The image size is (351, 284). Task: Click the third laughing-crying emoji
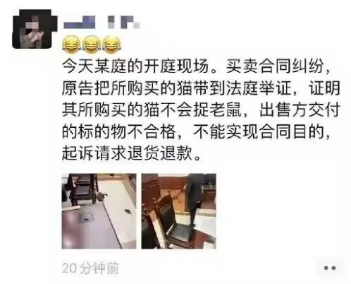coord(112,44)
